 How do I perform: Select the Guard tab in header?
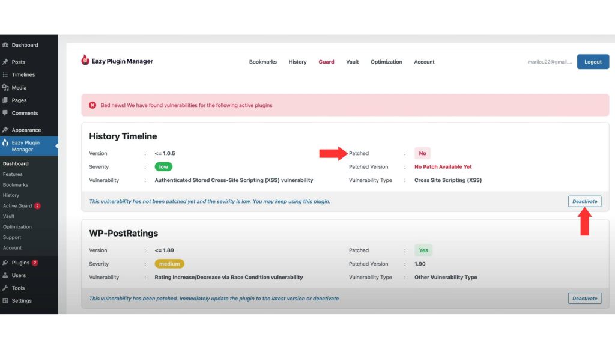pos(326,62)
